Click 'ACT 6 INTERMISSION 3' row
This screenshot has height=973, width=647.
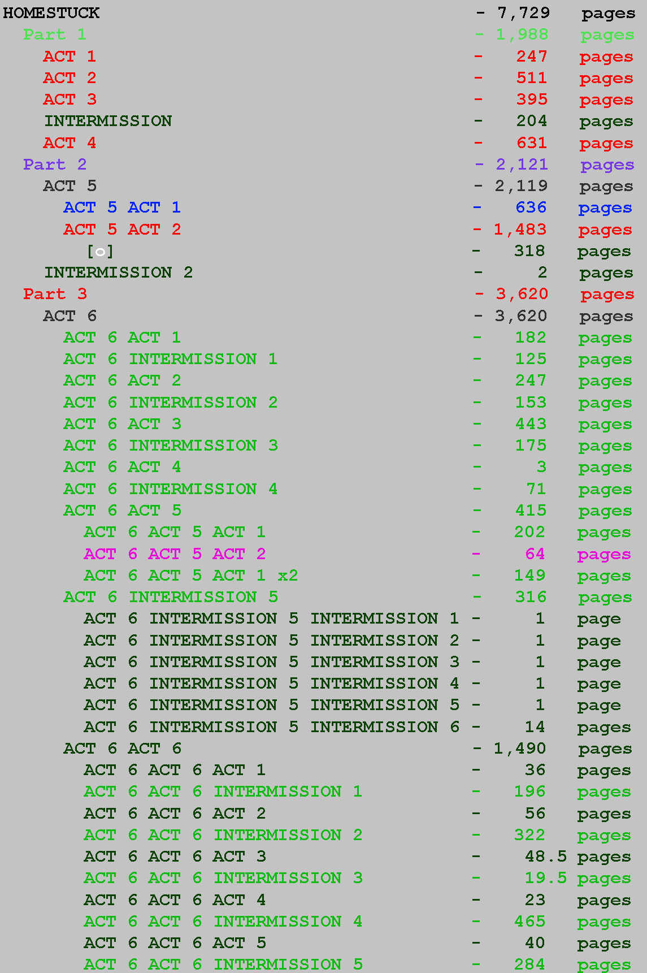(x=170, y=446)
